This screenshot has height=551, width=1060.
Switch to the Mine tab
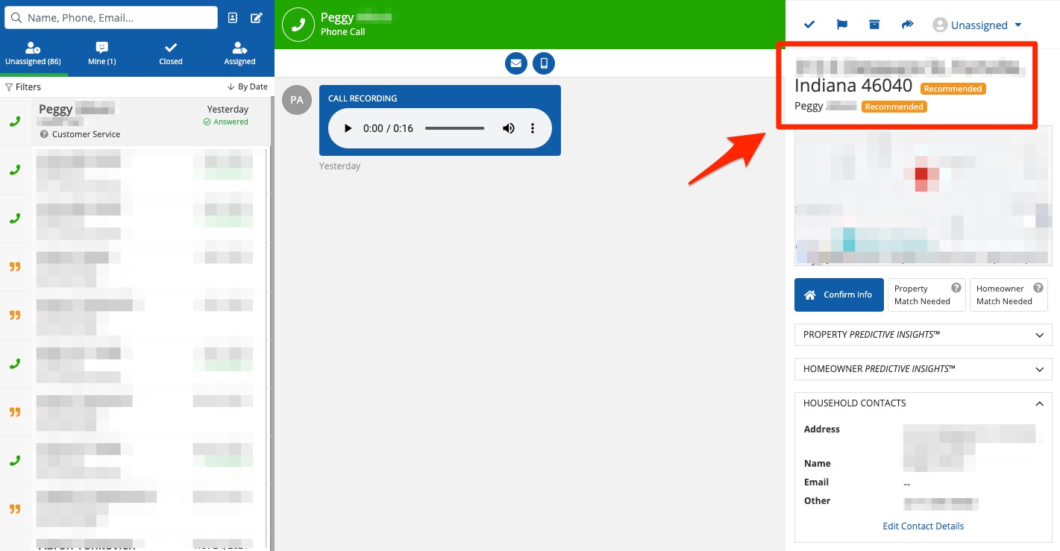click(x=102, y=54)
